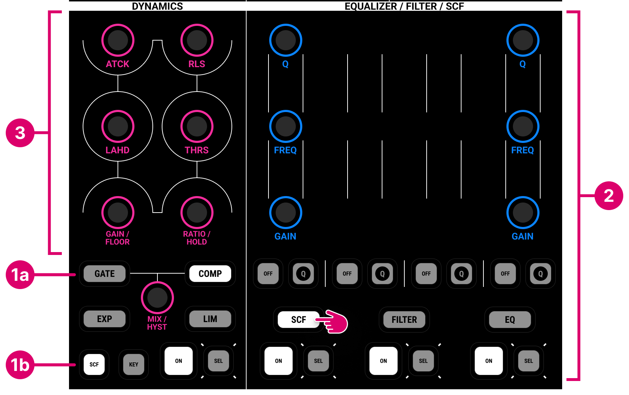
Task: Select the RATIO/HOLD knob
Action: 196,213
